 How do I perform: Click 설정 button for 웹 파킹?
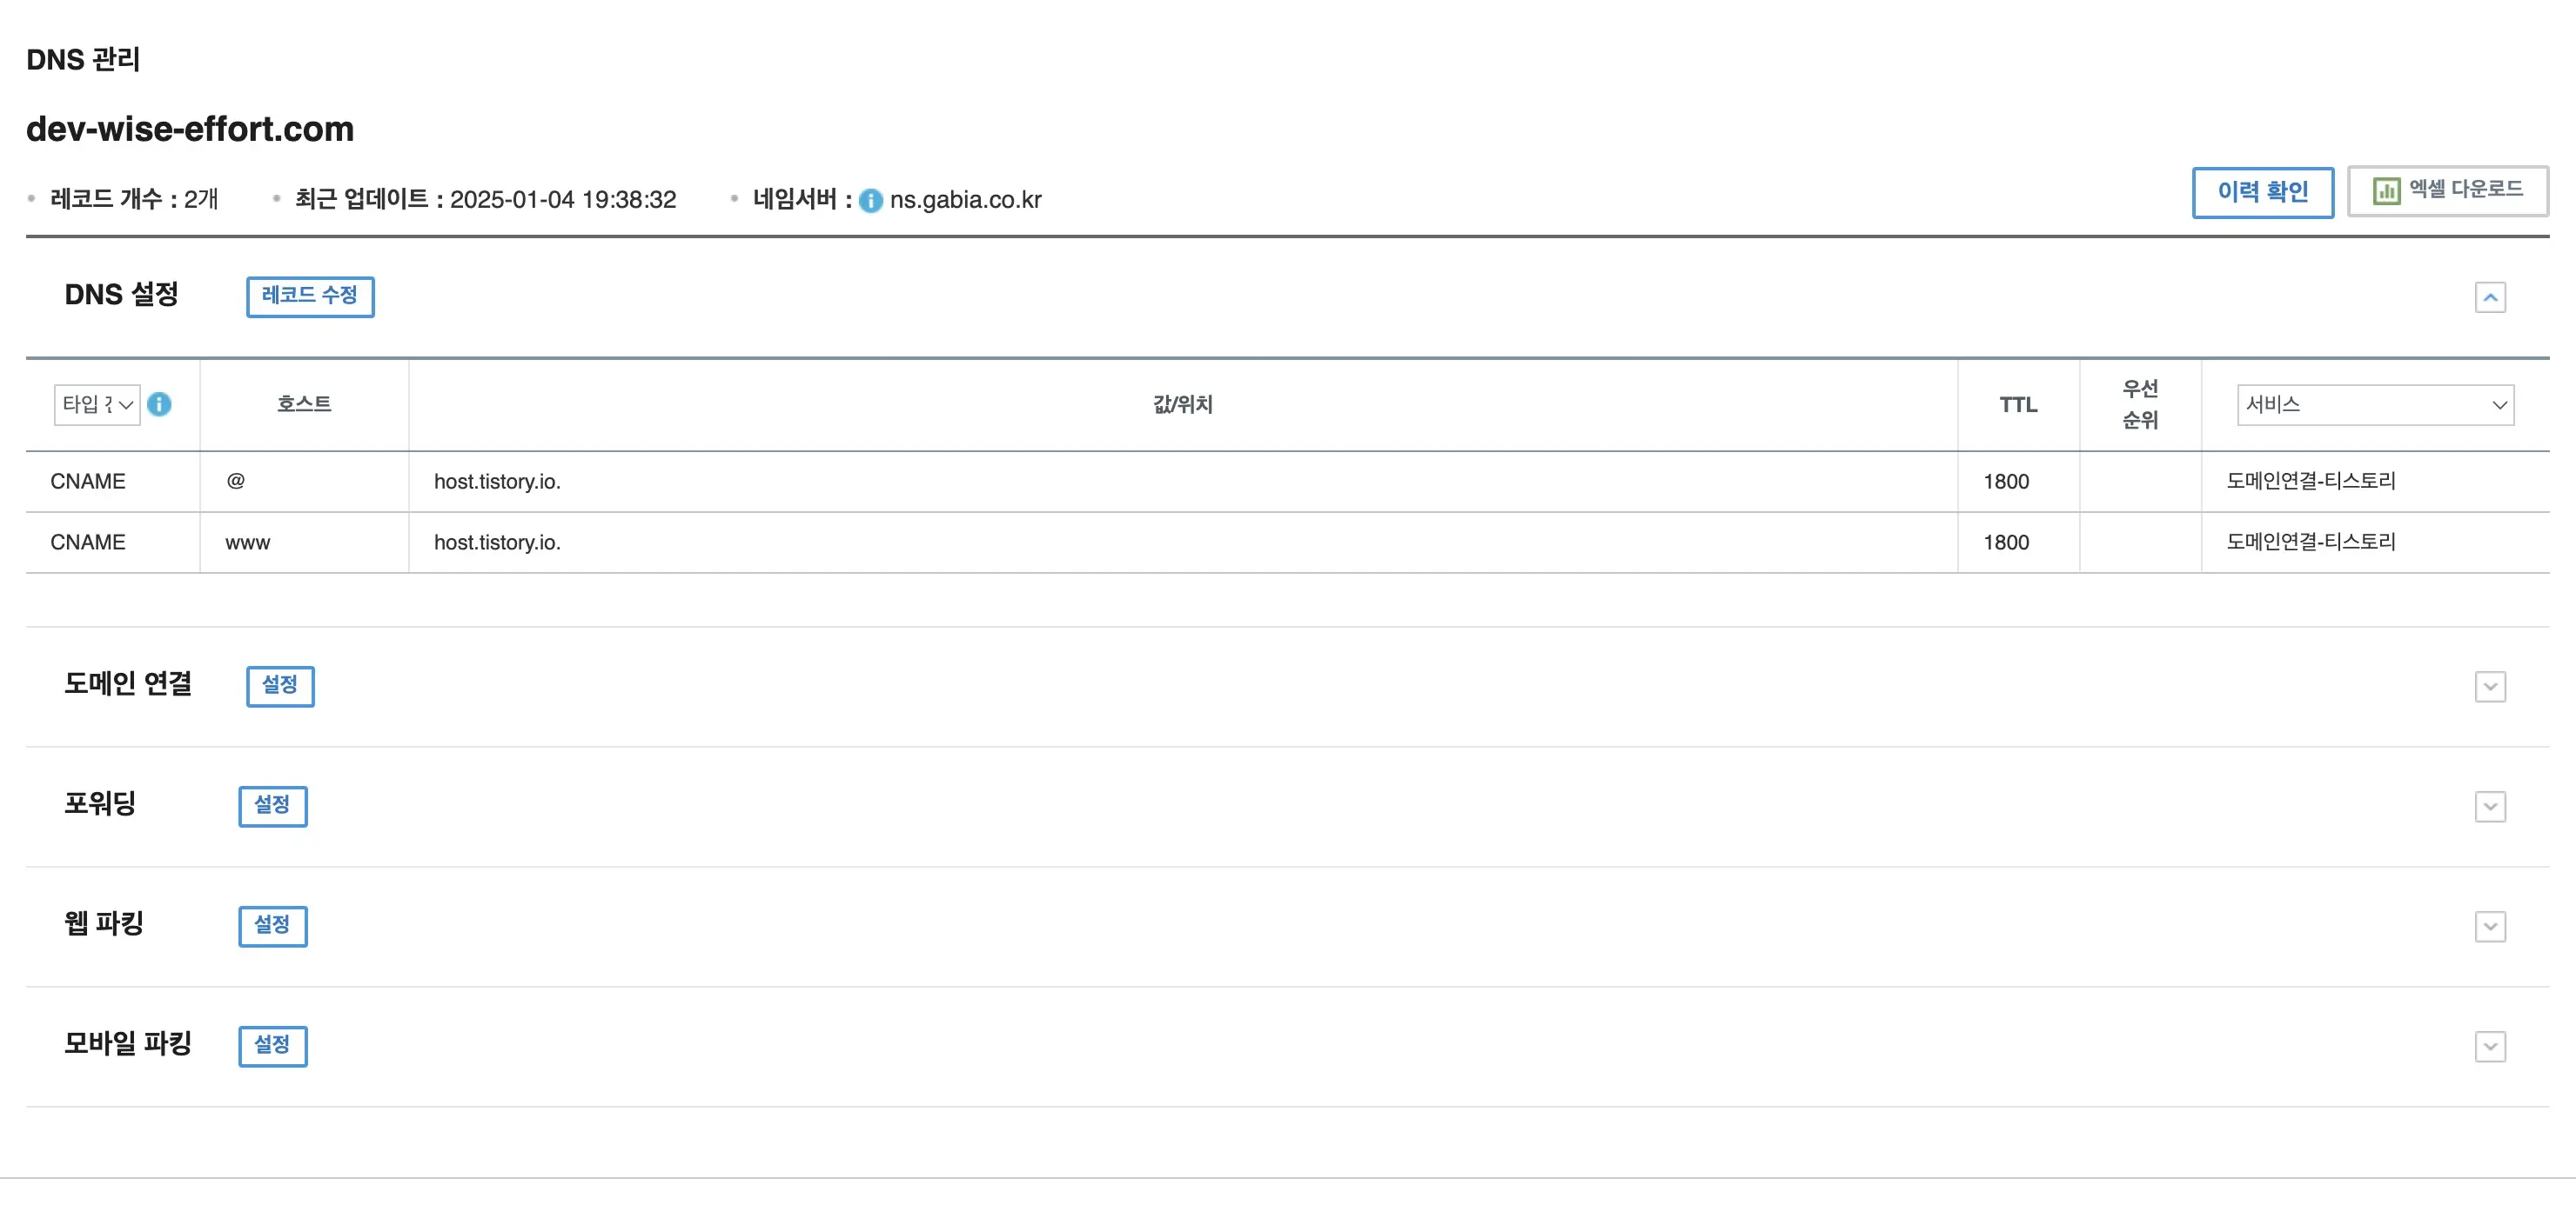272,926
